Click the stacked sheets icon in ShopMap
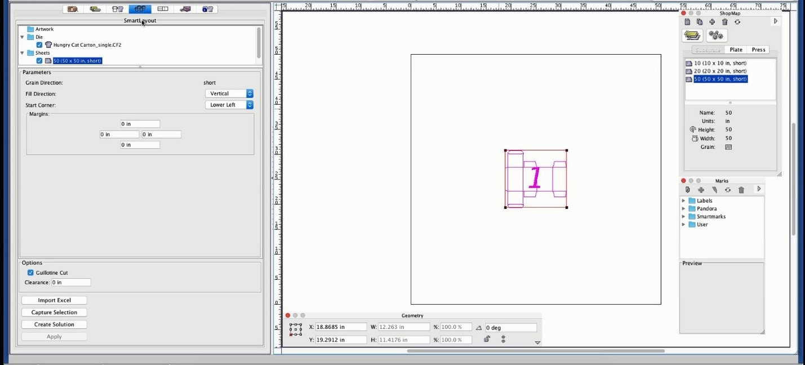Screen dimensions: 805x365 click(692, 35)
